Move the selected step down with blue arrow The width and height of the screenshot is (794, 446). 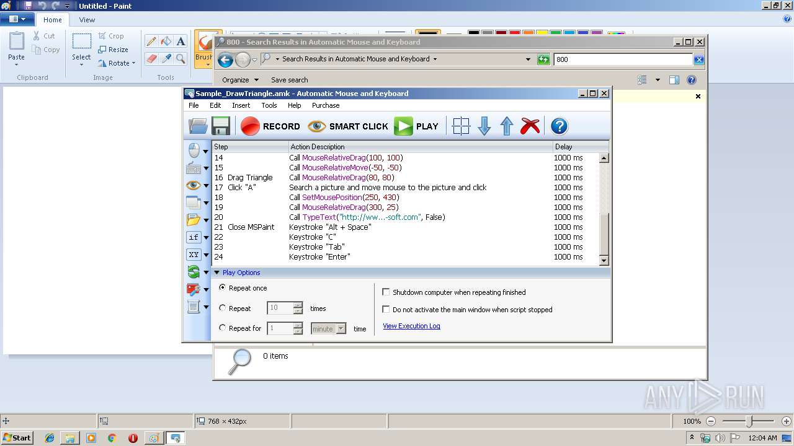tap(484, 126)
